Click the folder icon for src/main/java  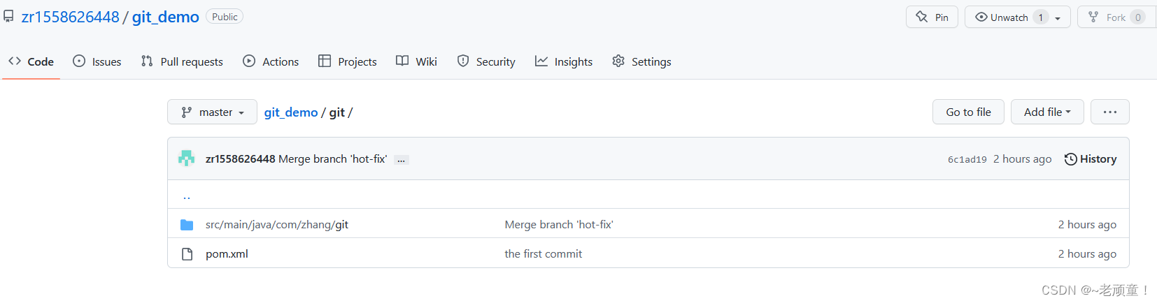(x=187, y=225)
